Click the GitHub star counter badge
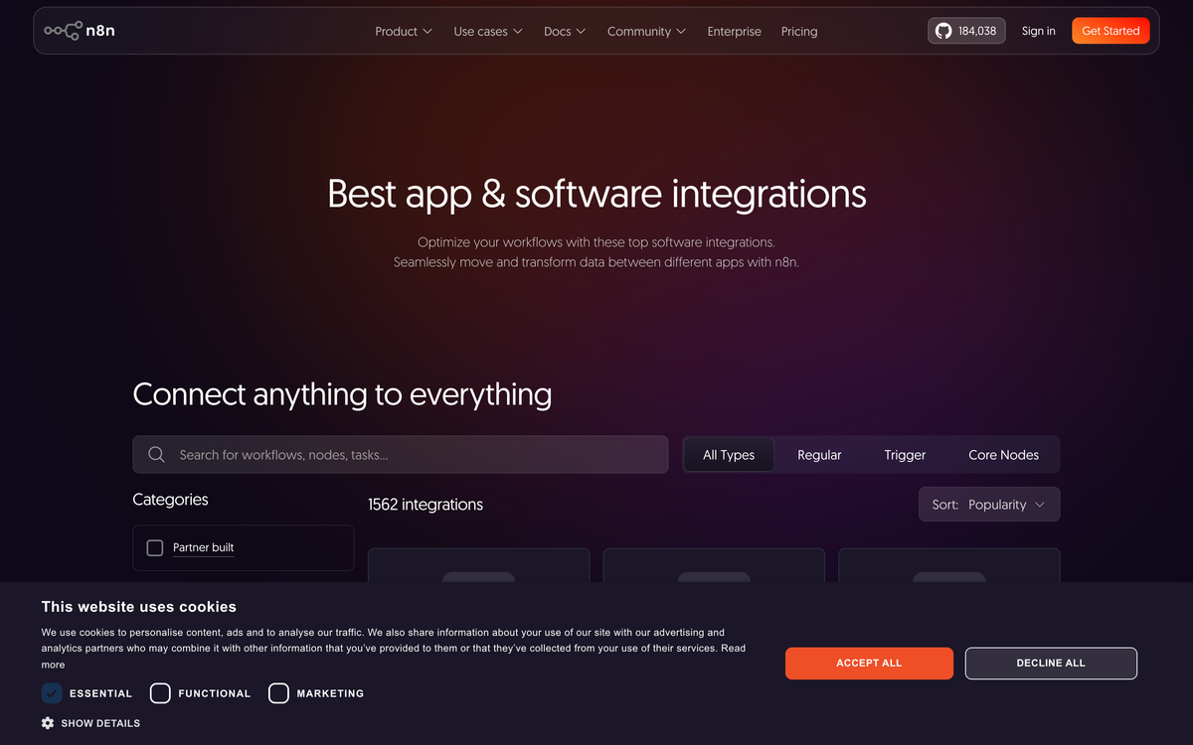This screenshot has height=745, width=1193. [965, 31]
